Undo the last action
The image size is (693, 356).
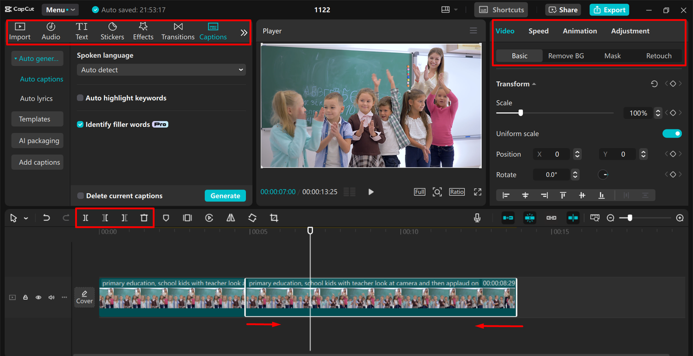coord(47,218)
